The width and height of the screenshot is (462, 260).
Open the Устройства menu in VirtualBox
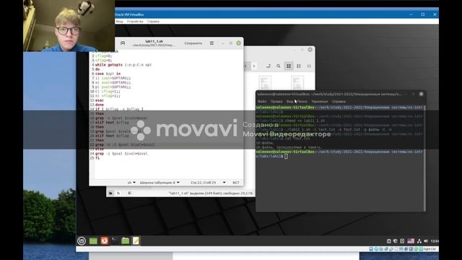tap(135, 22)
